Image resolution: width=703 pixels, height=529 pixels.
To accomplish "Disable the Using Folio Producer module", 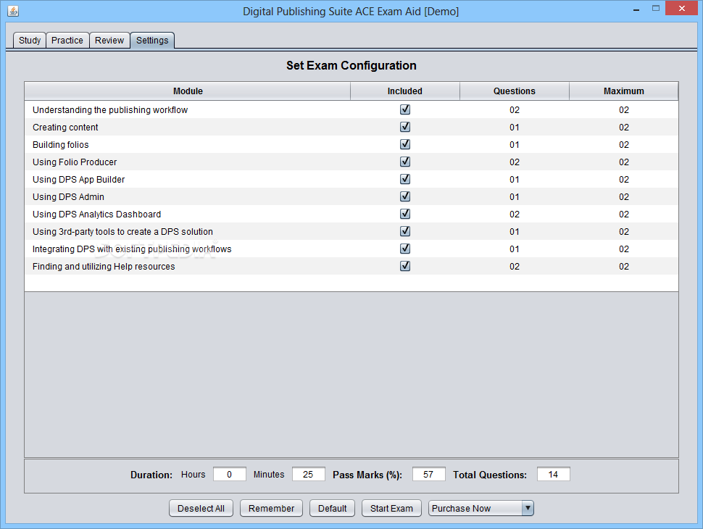I will coord(405,162).
